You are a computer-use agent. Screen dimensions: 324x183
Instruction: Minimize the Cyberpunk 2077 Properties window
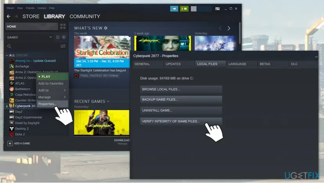316,56
